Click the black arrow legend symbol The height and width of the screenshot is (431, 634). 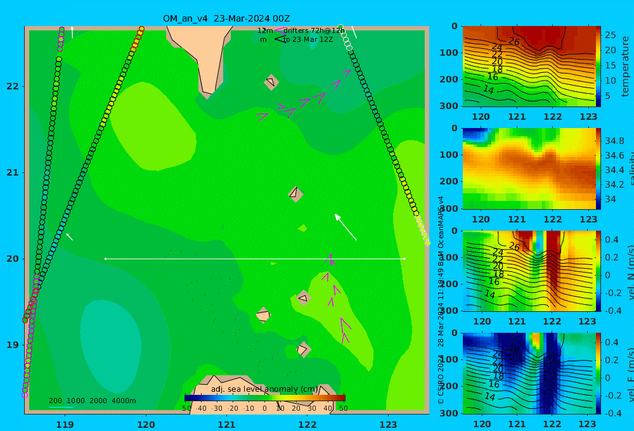pos(280,39)
